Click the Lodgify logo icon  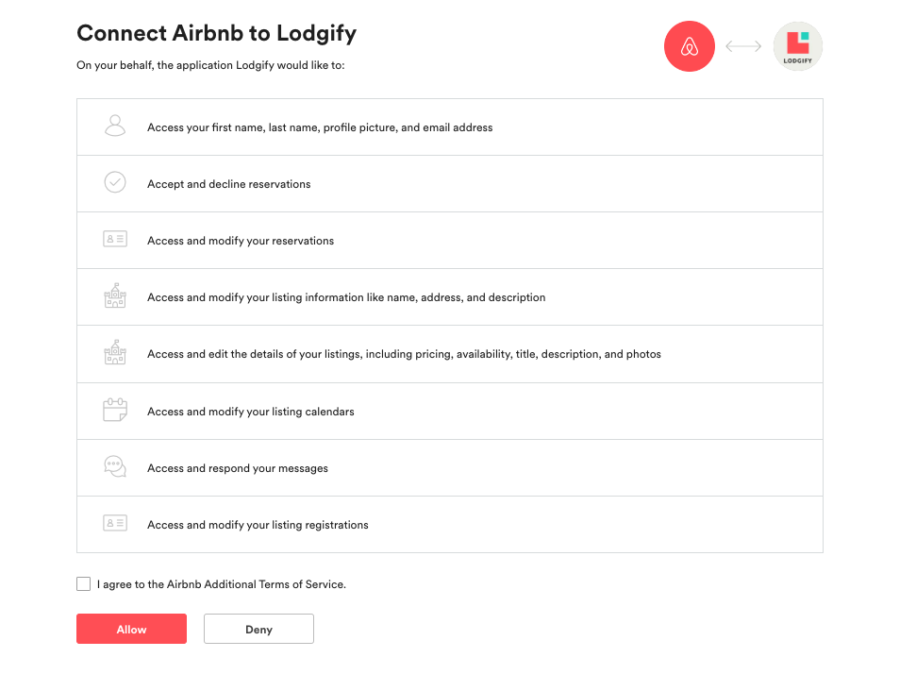coord(797,46)
